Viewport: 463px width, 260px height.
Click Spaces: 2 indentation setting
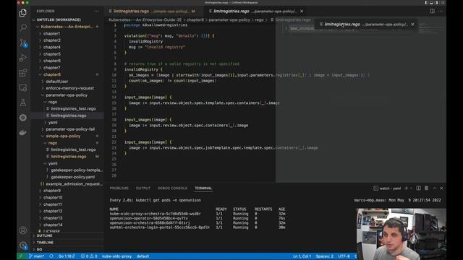[x=325, y=256]
